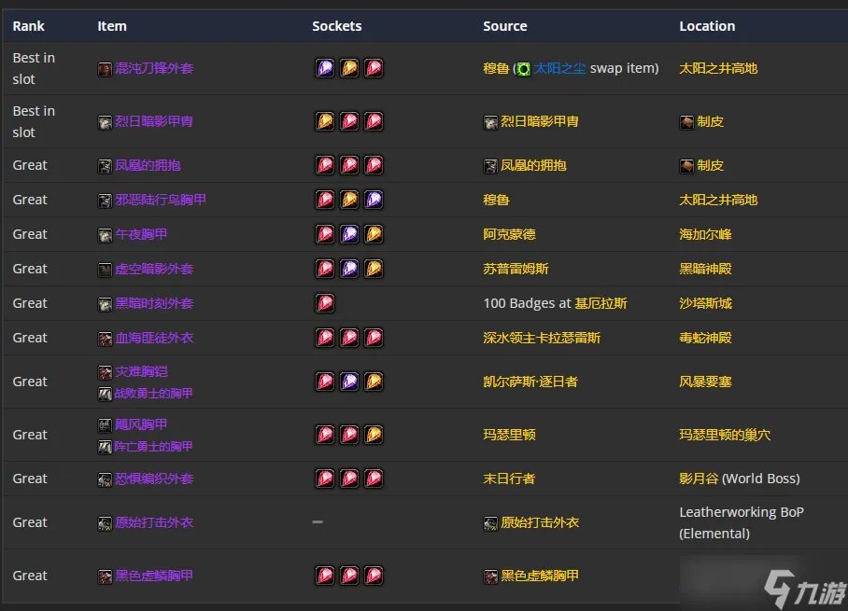848x611 pixels.
Task: Click the 凤凰的拥抱 source icon
Action: point(490,166)
